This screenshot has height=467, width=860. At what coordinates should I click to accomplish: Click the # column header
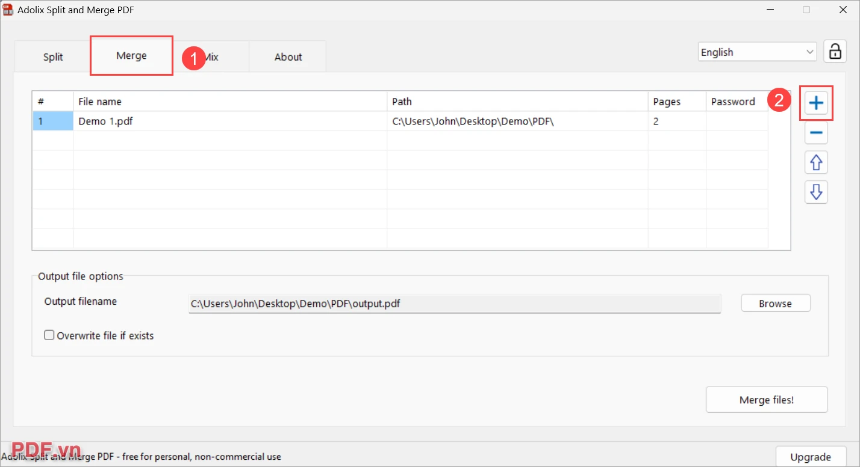point(53,102)
